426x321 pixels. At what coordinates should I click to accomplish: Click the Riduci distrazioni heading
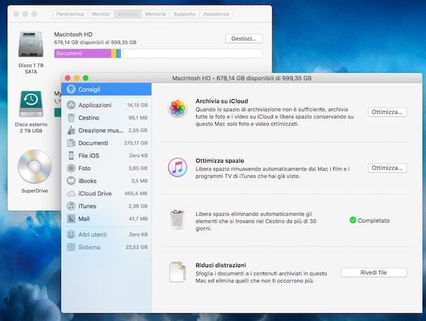tap(221, 265)
